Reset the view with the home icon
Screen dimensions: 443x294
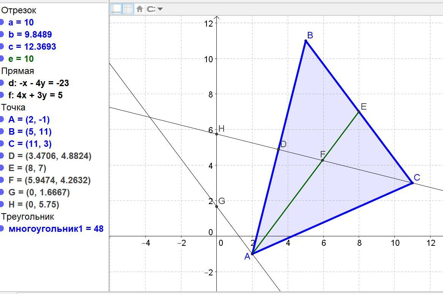pyautogui.click(x=140, y=9)
